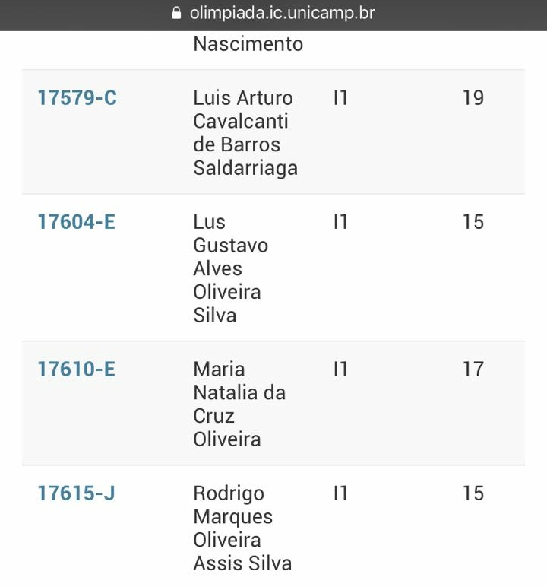Click the word Saldarriaga in the first row
Image resolution: width=547 pixels, height=587 pixels.
pos(245,168)
